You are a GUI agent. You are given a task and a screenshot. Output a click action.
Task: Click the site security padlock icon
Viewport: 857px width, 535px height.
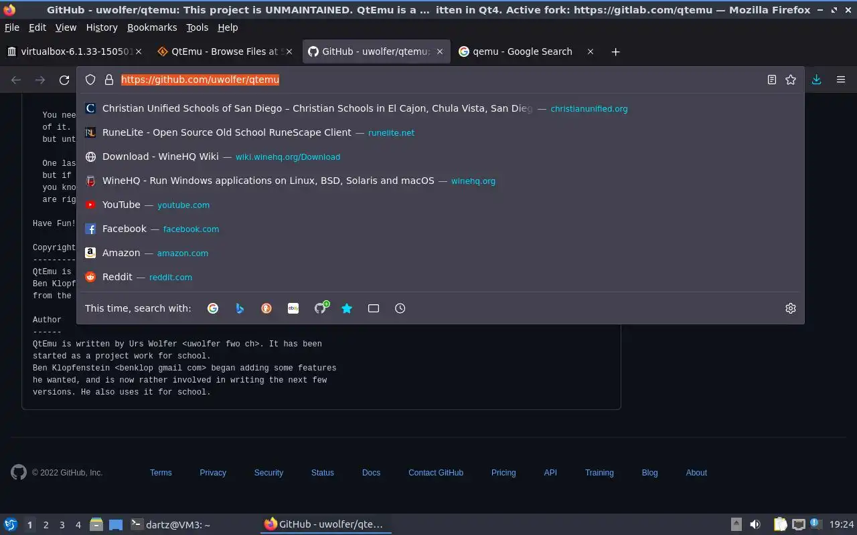click(109, 80)
